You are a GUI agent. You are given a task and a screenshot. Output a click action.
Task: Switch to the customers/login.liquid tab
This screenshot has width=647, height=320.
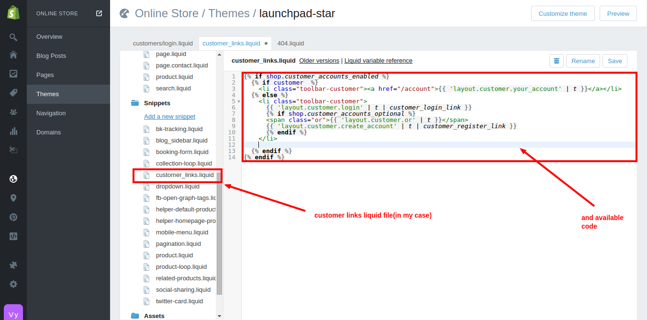pos(163,44)
